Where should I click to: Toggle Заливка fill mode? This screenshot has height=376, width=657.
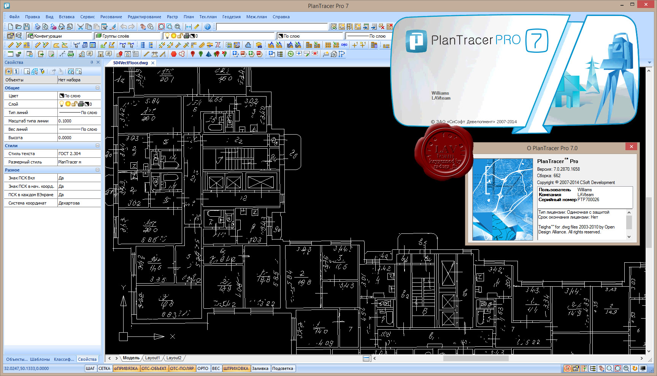point(260,368)
